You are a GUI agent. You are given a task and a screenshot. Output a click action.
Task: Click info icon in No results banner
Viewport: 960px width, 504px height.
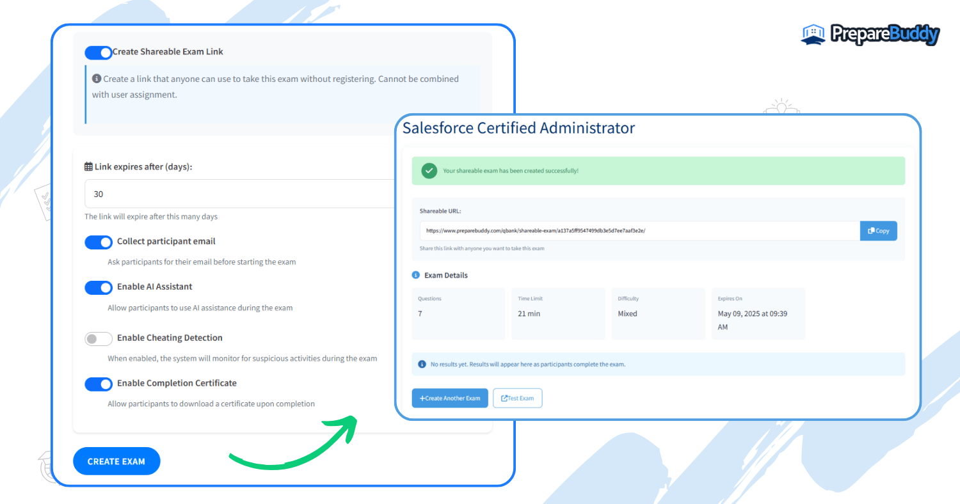point(422,364)
